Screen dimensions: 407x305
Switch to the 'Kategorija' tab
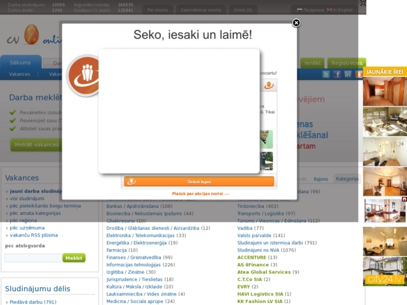tap(347, 179)
